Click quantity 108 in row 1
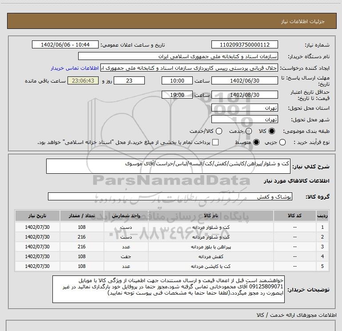The image size is (342, 331). tap(82, 227)
